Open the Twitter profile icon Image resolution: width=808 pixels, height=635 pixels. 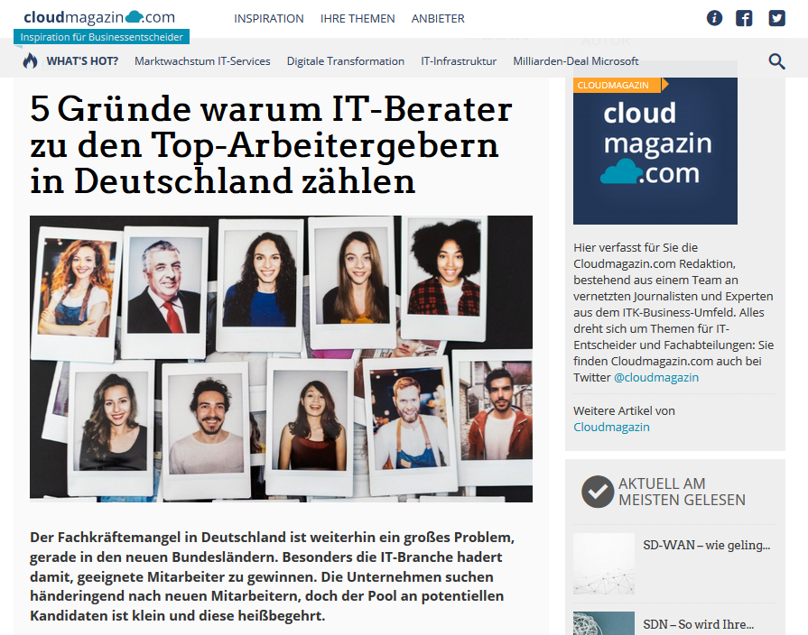coord(776,18)
